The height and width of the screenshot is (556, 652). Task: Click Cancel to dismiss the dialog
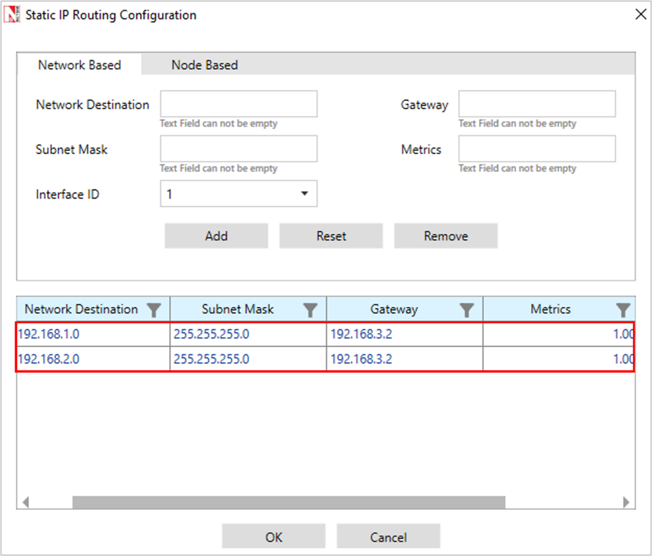tap(388, 537)
